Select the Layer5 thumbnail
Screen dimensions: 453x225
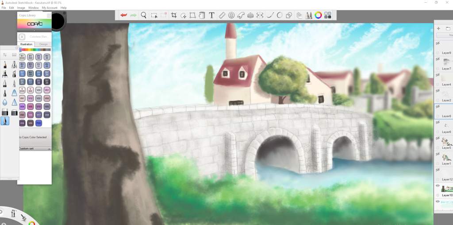pyautogui.click(x=446, y=142)
